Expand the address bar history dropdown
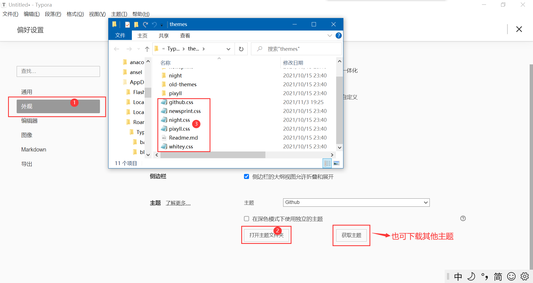Screen dimensions: 533x283 (x=228, y=49)
